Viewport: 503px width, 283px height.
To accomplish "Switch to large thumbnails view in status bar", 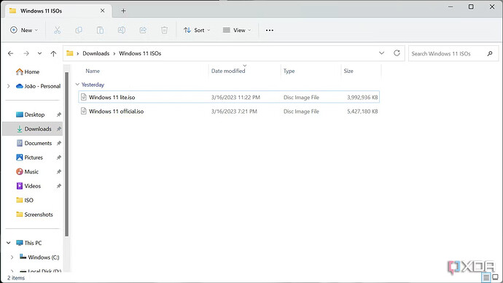I will (496, 277).
